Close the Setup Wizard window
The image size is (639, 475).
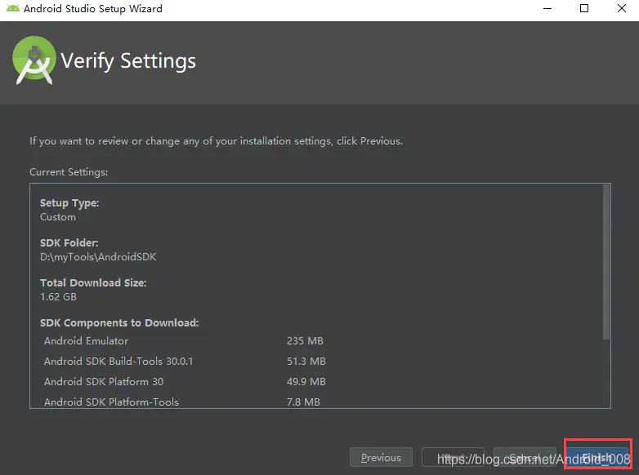622,8
